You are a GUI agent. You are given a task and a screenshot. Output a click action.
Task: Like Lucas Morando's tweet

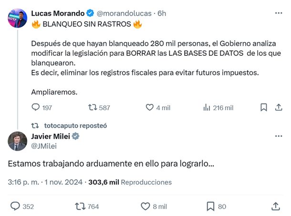coord(149,108)
